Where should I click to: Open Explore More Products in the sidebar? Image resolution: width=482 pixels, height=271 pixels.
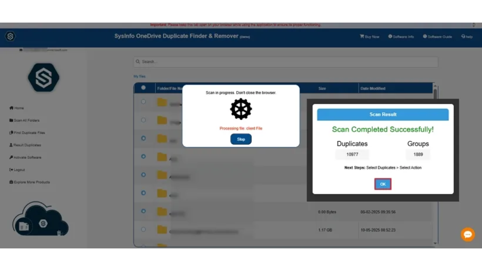tap(29, 182)
